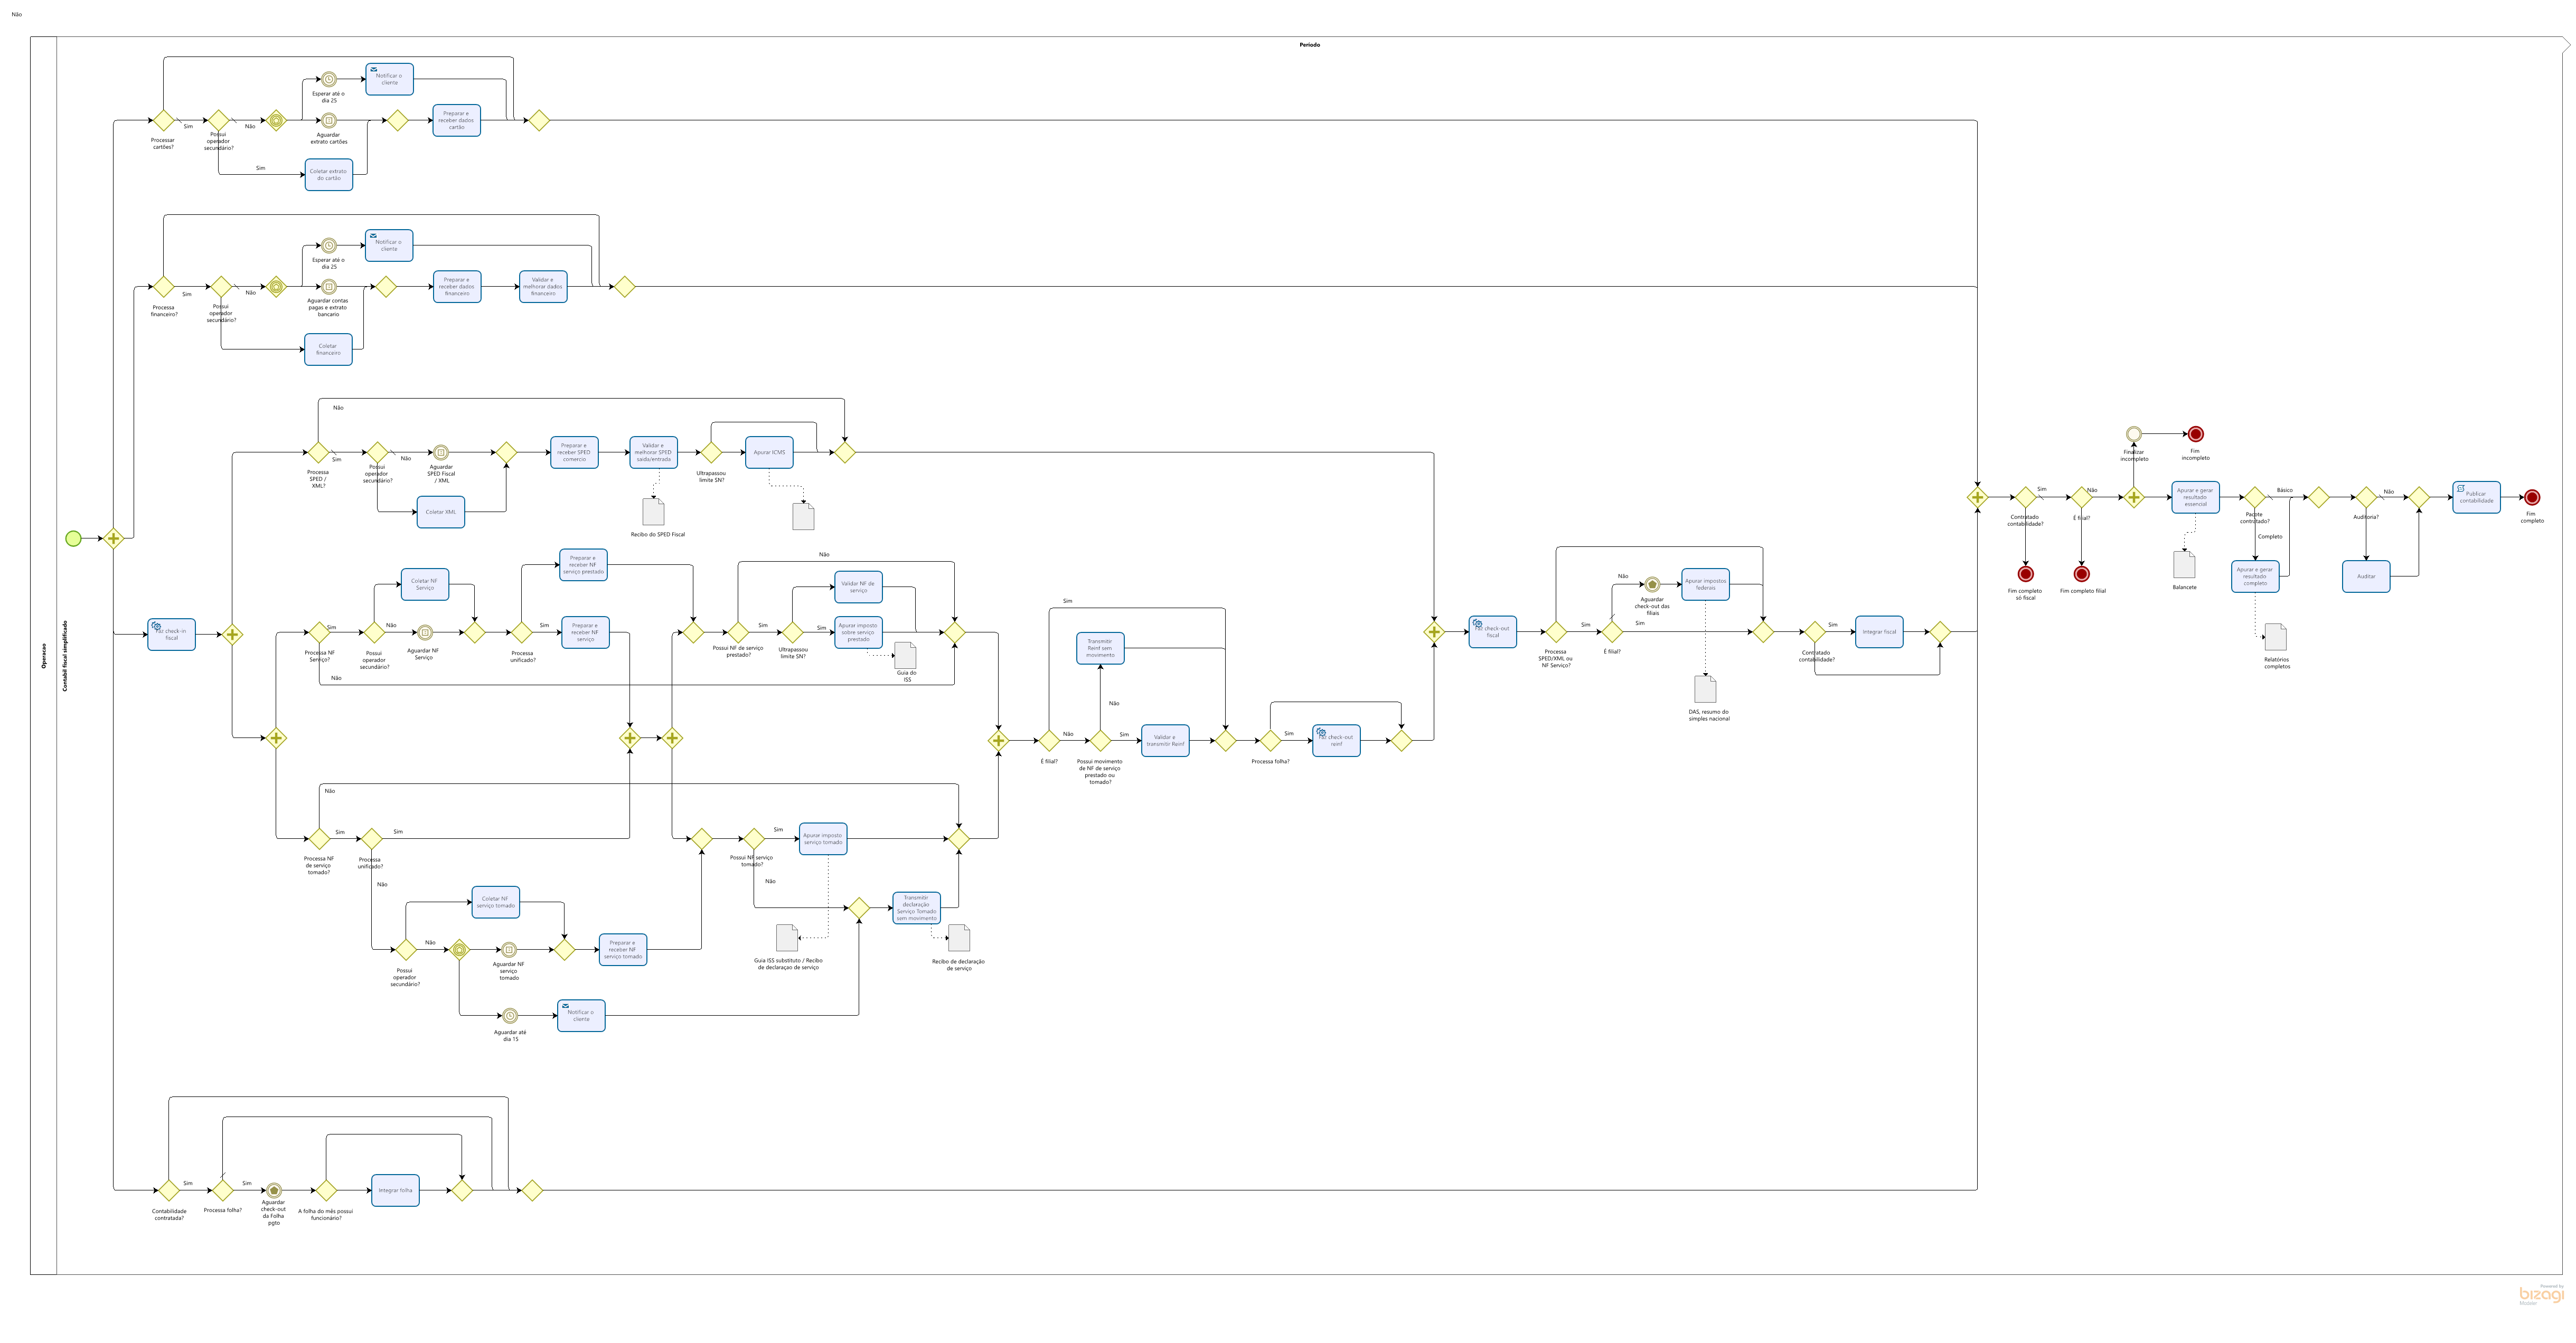This screenshot has height=1343, width=2576.
Task: Select the 'Validar e melhorar dados financeiro' task
Action: click(x=543, y=287)
